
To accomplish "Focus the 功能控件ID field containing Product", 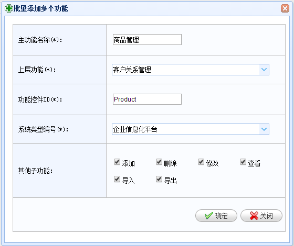I will [x=147, y=99].
